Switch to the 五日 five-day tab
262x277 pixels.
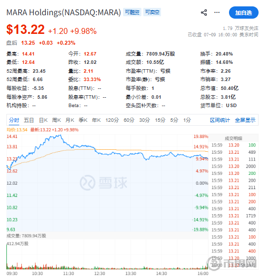pos(29,120)
